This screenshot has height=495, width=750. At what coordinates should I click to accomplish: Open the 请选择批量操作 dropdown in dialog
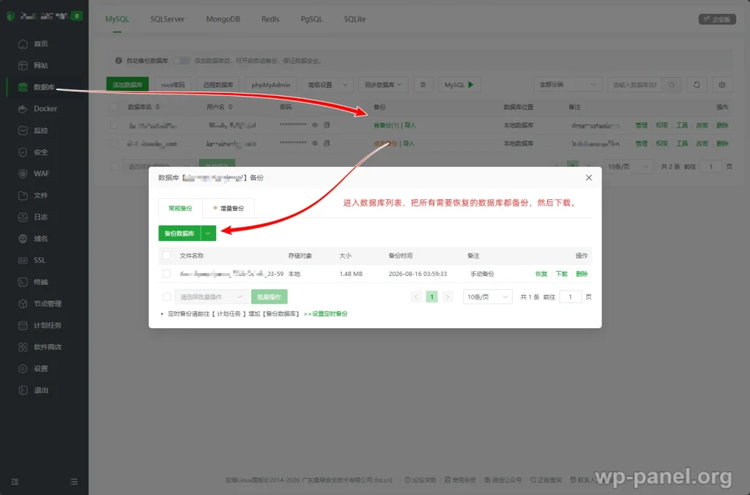pyautogui.click(x=212, y=297)
